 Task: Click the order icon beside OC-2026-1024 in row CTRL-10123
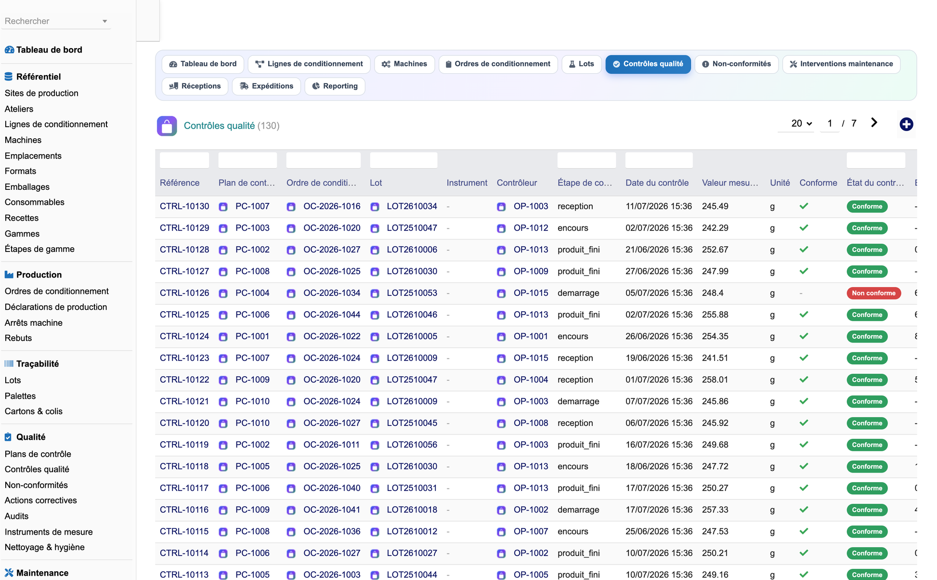[291, 358]
